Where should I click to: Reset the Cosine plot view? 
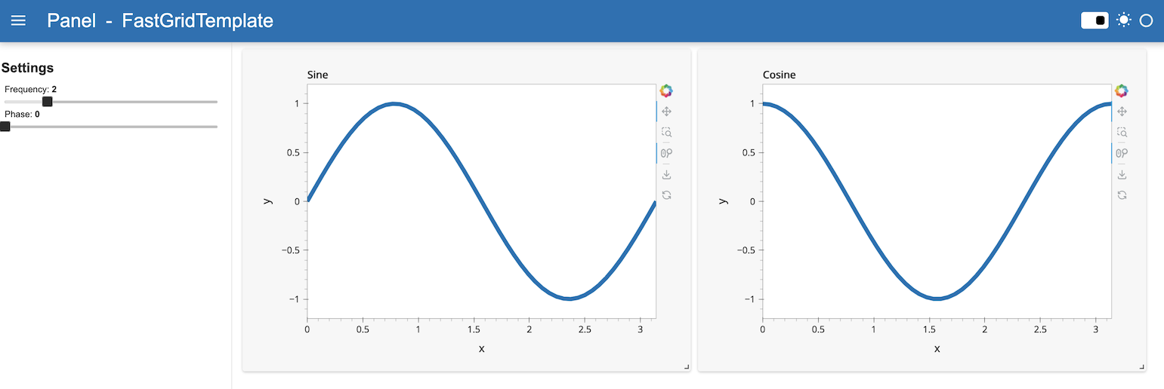tap(1122, 195)
